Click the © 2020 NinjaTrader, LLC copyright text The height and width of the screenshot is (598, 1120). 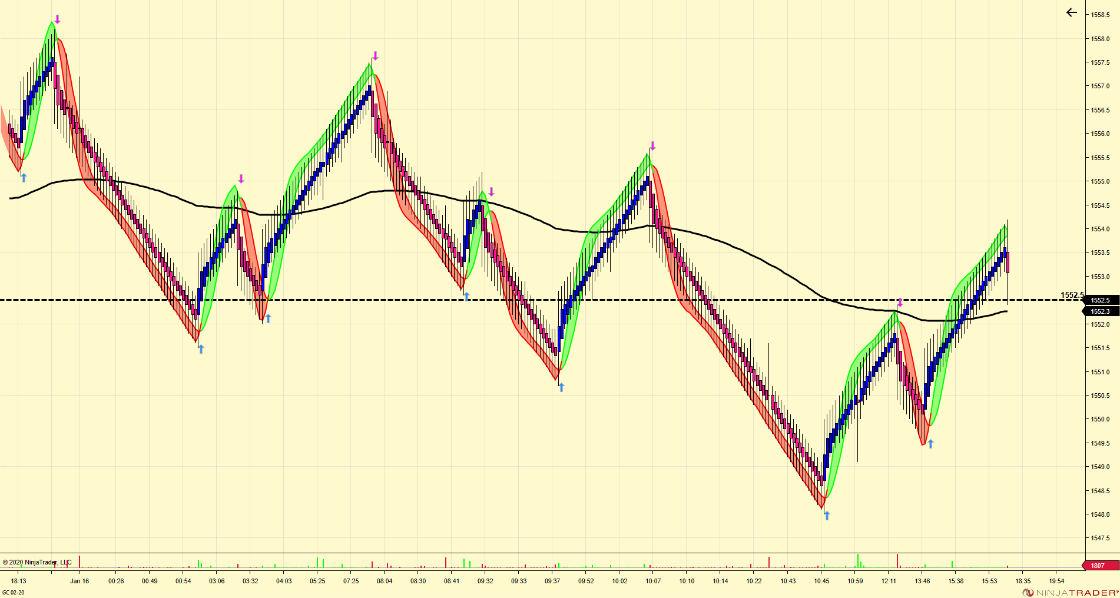(37, 562)
